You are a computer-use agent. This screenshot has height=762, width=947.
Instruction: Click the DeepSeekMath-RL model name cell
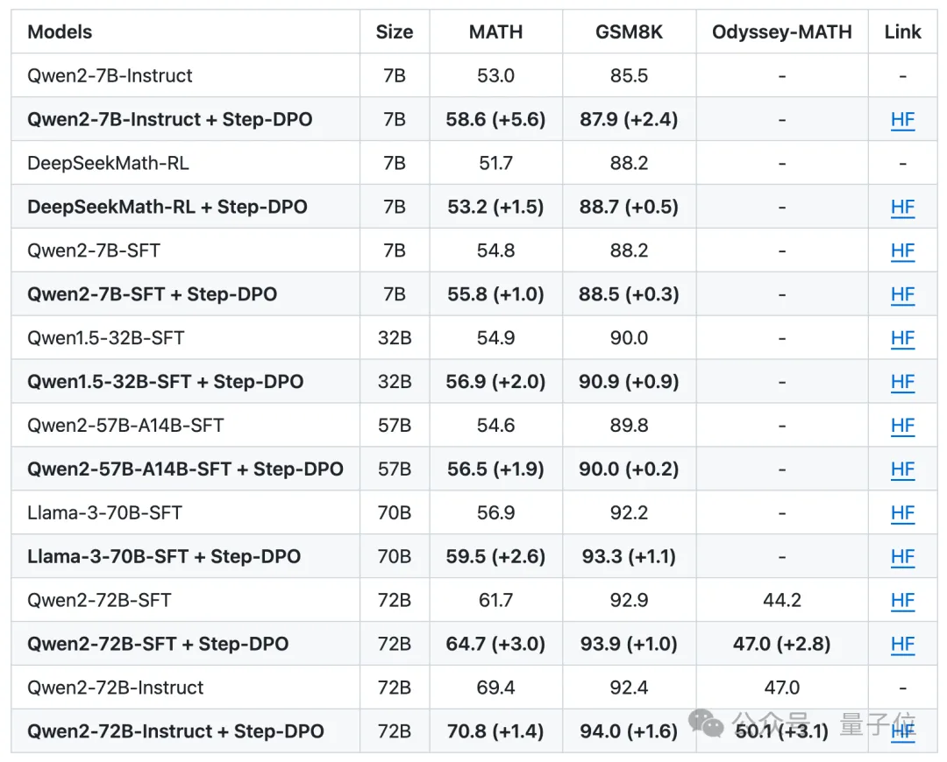[x=108, y=163]
